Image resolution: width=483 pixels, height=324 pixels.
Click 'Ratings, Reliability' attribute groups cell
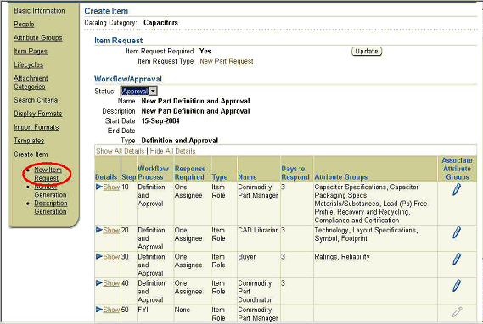pyautogui.click(x=342, y=257)
